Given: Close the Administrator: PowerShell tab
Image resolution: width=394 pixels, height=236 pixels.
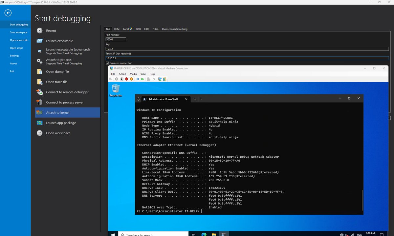Looking at the screenshot, I should coord(186,99).
